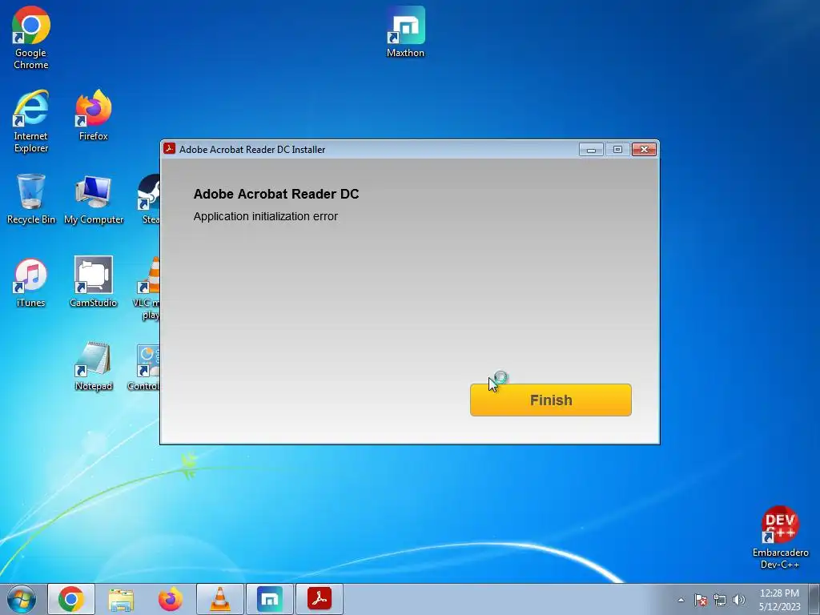Click Adobe icon in installer title bar
This screenshot has height=615, width=820.
170,149
